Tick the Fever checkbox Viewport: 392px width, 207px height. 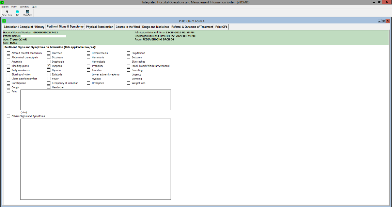[49, 79]
